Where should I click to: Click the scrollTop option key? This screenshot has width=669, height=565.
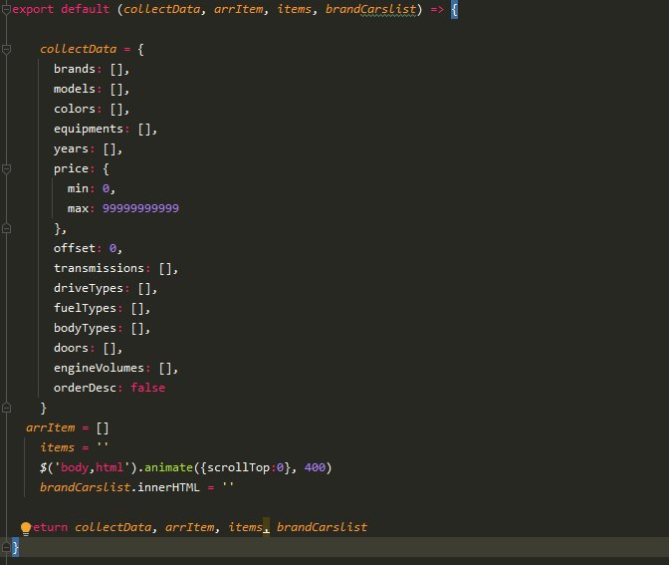[x=238, y=467]
